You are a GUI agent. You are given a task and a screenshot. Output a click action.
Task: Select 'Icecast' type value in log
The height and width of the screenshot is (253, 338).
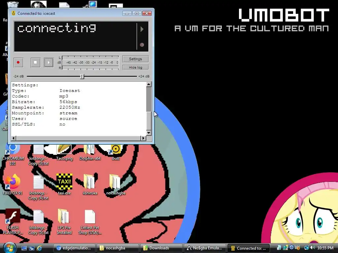point(70,91)
